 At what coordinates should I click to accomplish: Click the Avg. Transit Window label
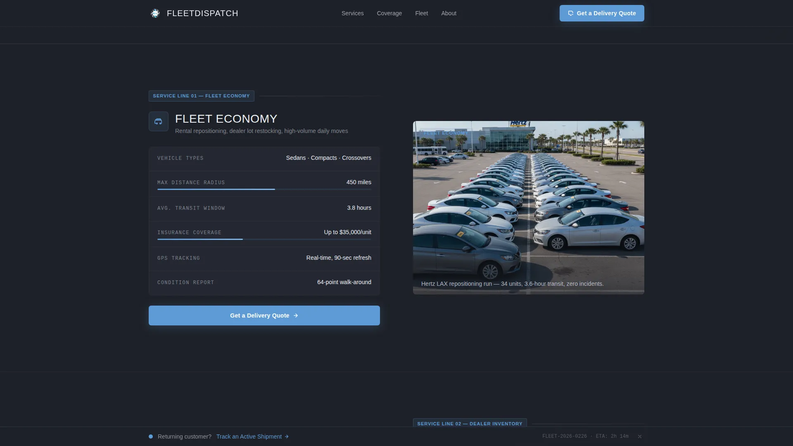[x=191, y=208]
